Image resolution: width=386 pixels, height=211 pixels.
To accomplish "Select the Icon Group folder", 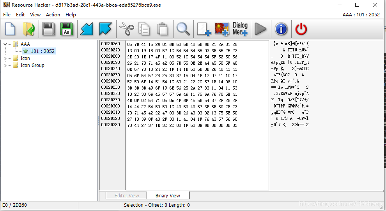I will (x=32, y=65).
